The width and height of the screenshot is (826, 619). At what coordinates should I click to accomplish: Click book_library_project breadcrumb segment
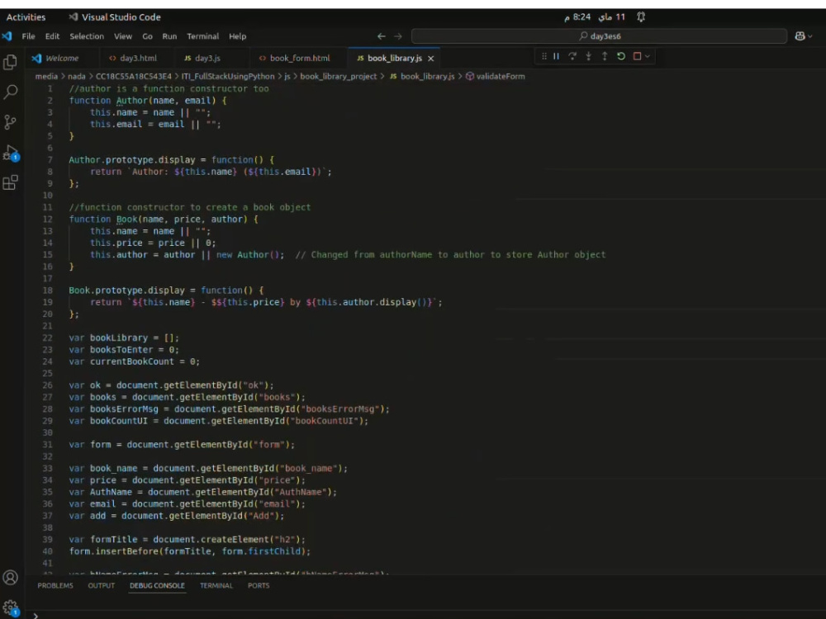(338, 76)
